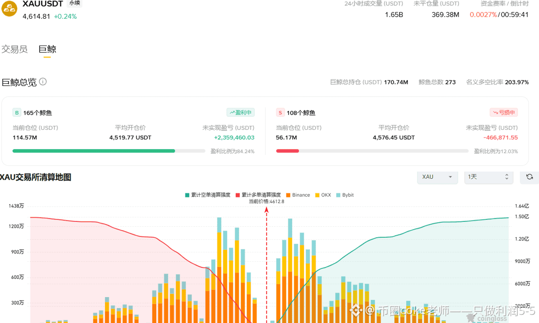Click the price 4,614.81
539x323 pixels.
click(x=36, y=16)
